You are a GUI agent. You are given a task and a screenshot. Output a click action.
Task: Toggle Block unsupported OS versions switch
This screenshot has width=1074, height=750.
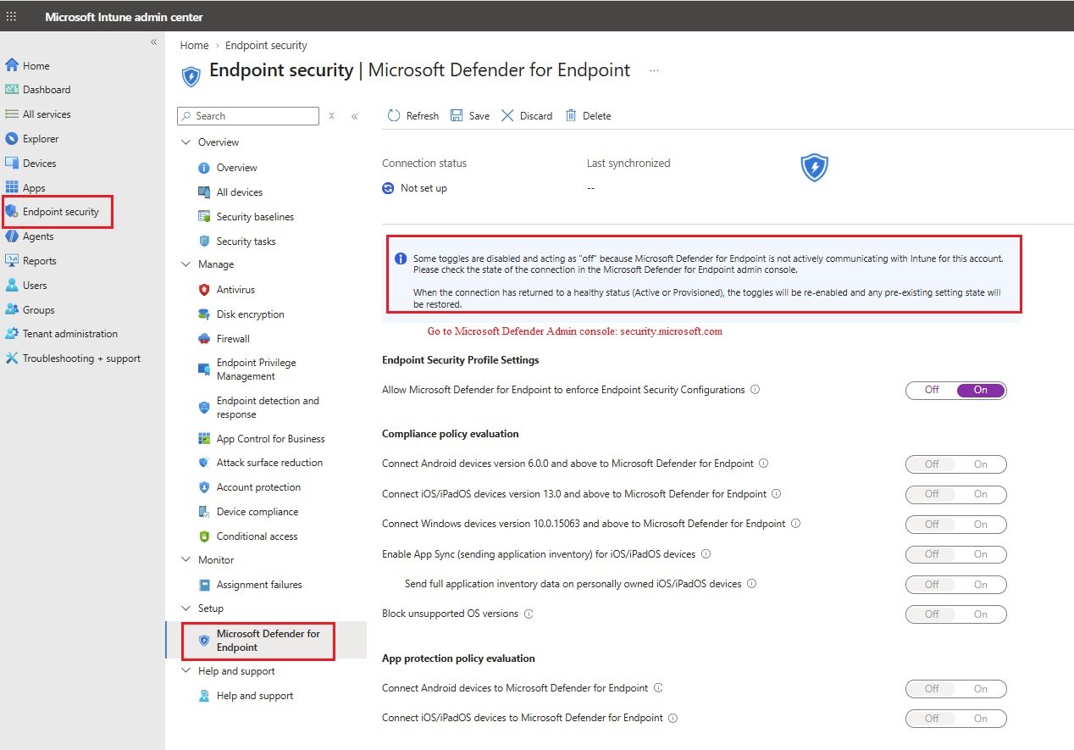click(956, 614)
